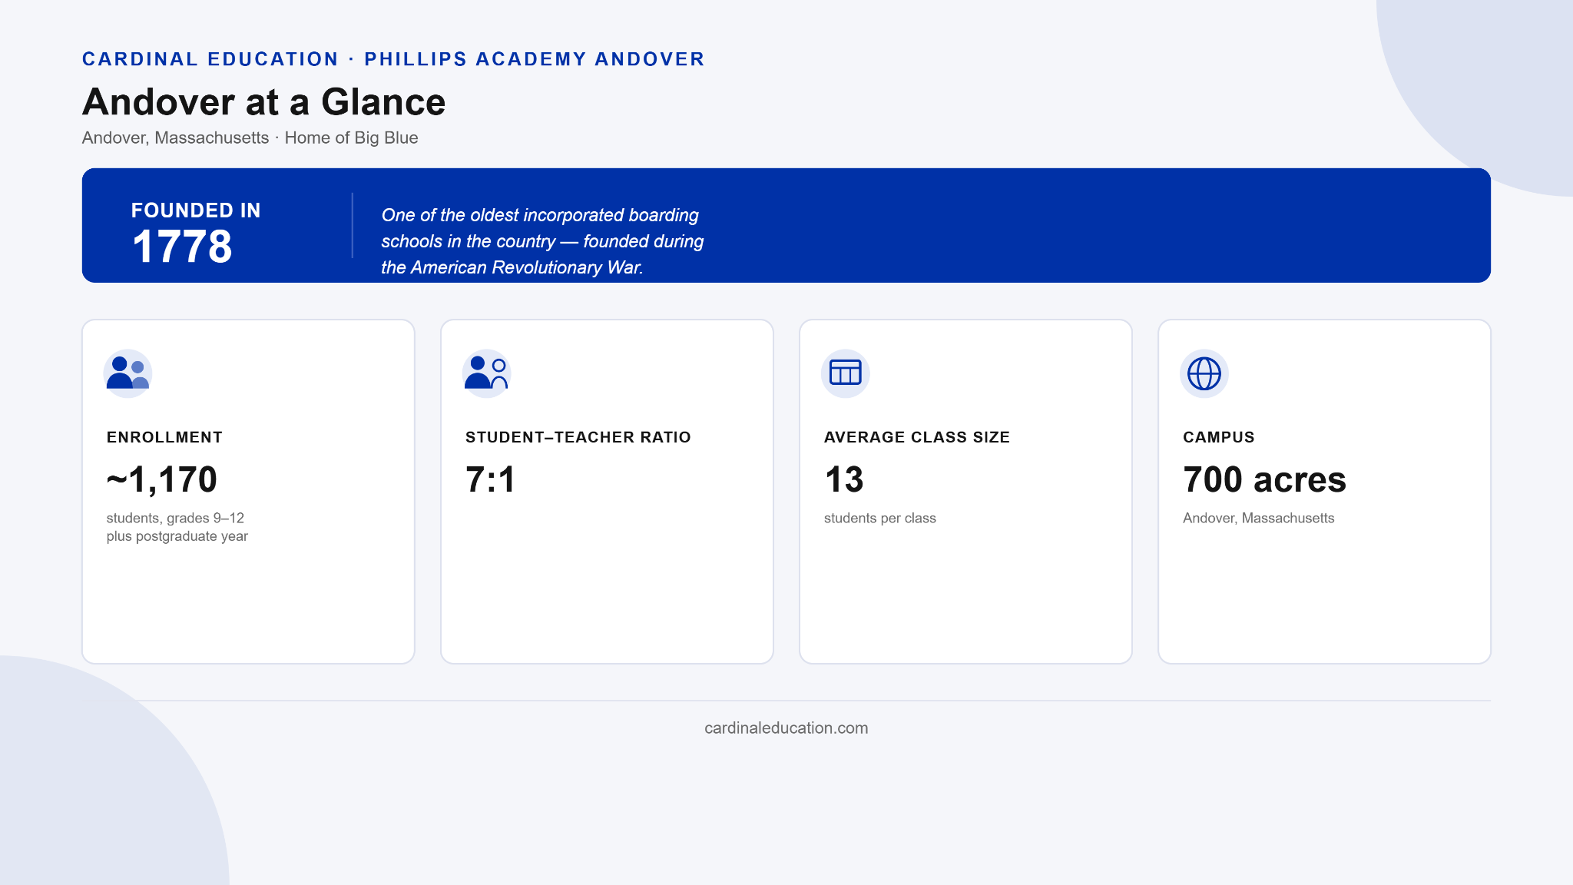Click the 'CAMPUS' card label
The image size is (1573, 885).
pos(1218,437)
